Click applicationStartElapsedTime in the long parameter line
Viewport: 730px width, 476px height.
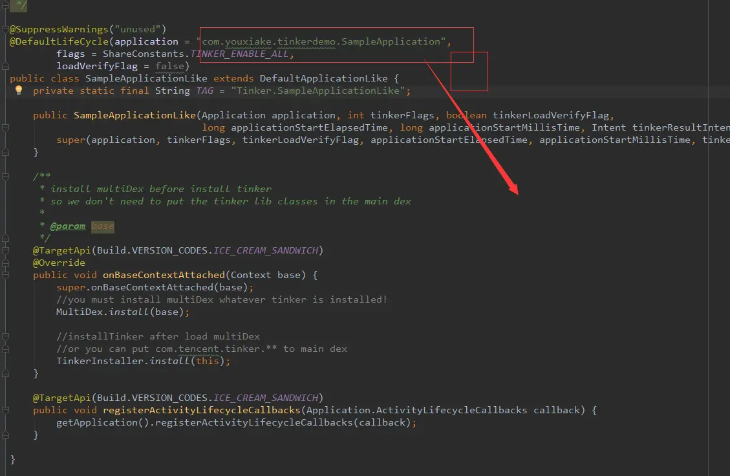[x=309, y=127]
